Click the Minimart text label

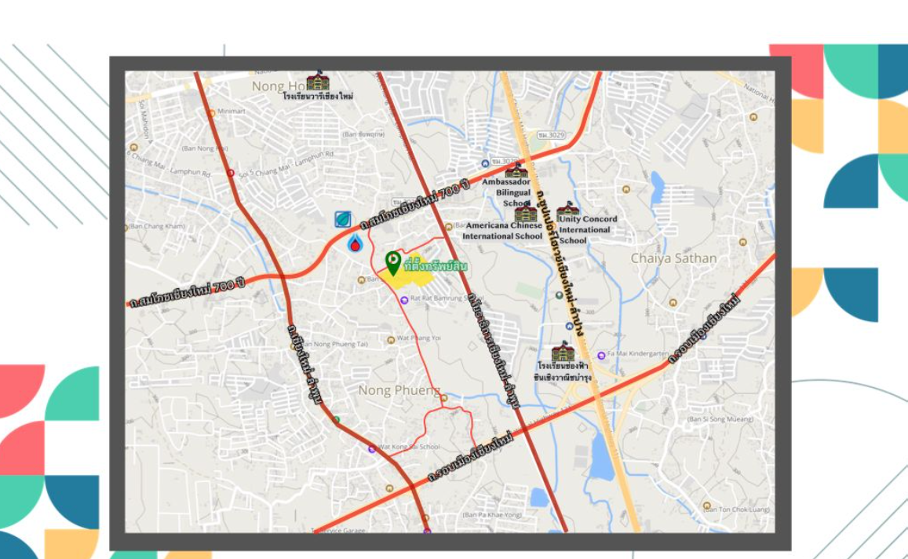[x=231, y=111]
